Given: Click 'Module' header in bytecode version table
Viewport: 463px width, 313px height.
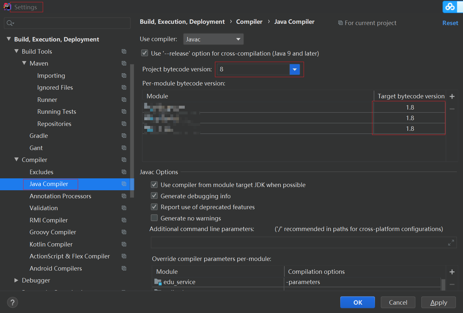Looking at the screenshot, I should pos(157,96).
